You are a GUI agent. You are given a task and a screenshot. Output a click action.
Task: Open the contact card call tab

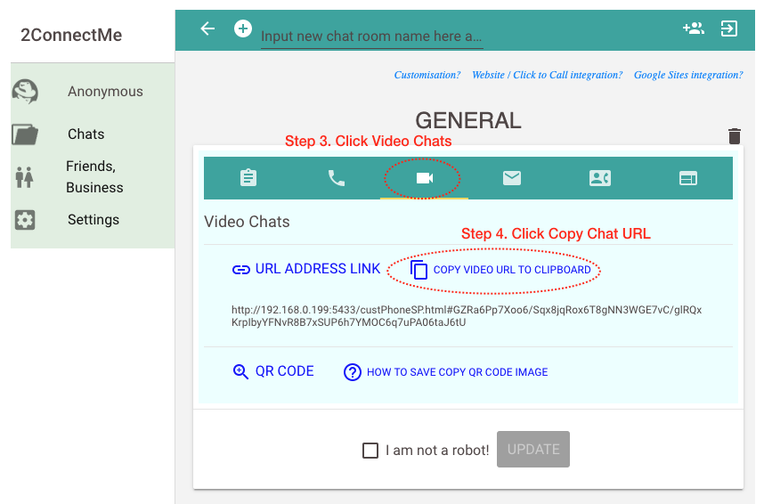[x=600, y=178]
